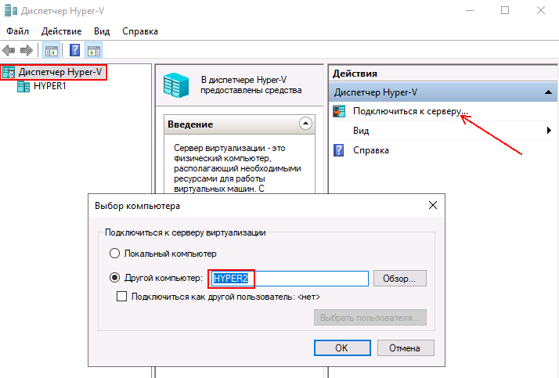Viewport: 559px width, 378px height.
Task: Click the Hyper-V app icon in title bar
Action: point(10,11)
